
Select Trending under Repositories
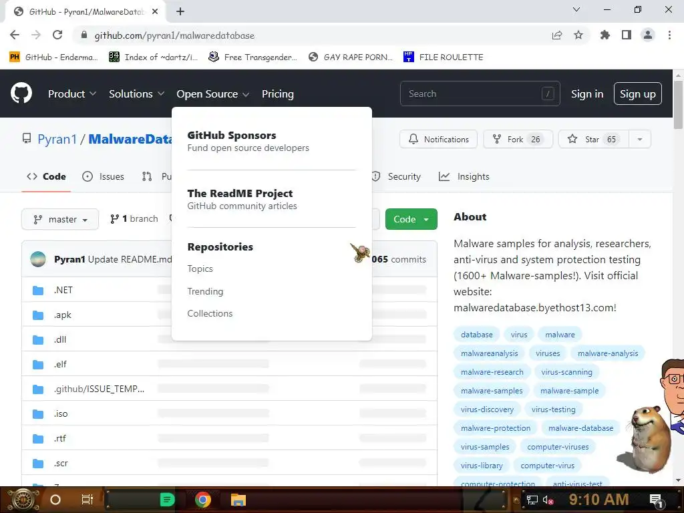click(x=205, y=291)
